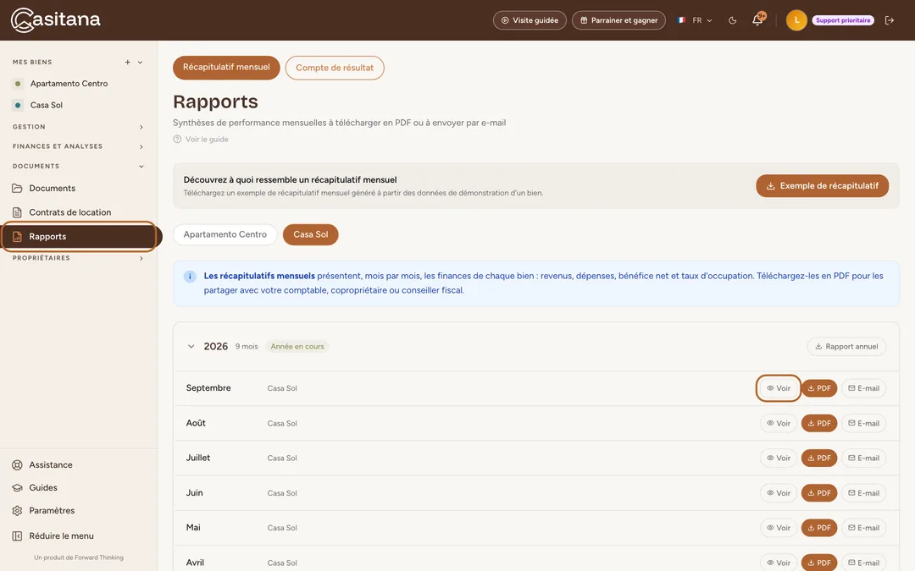Send Mai report by E-mail

(x=863, y=528)
